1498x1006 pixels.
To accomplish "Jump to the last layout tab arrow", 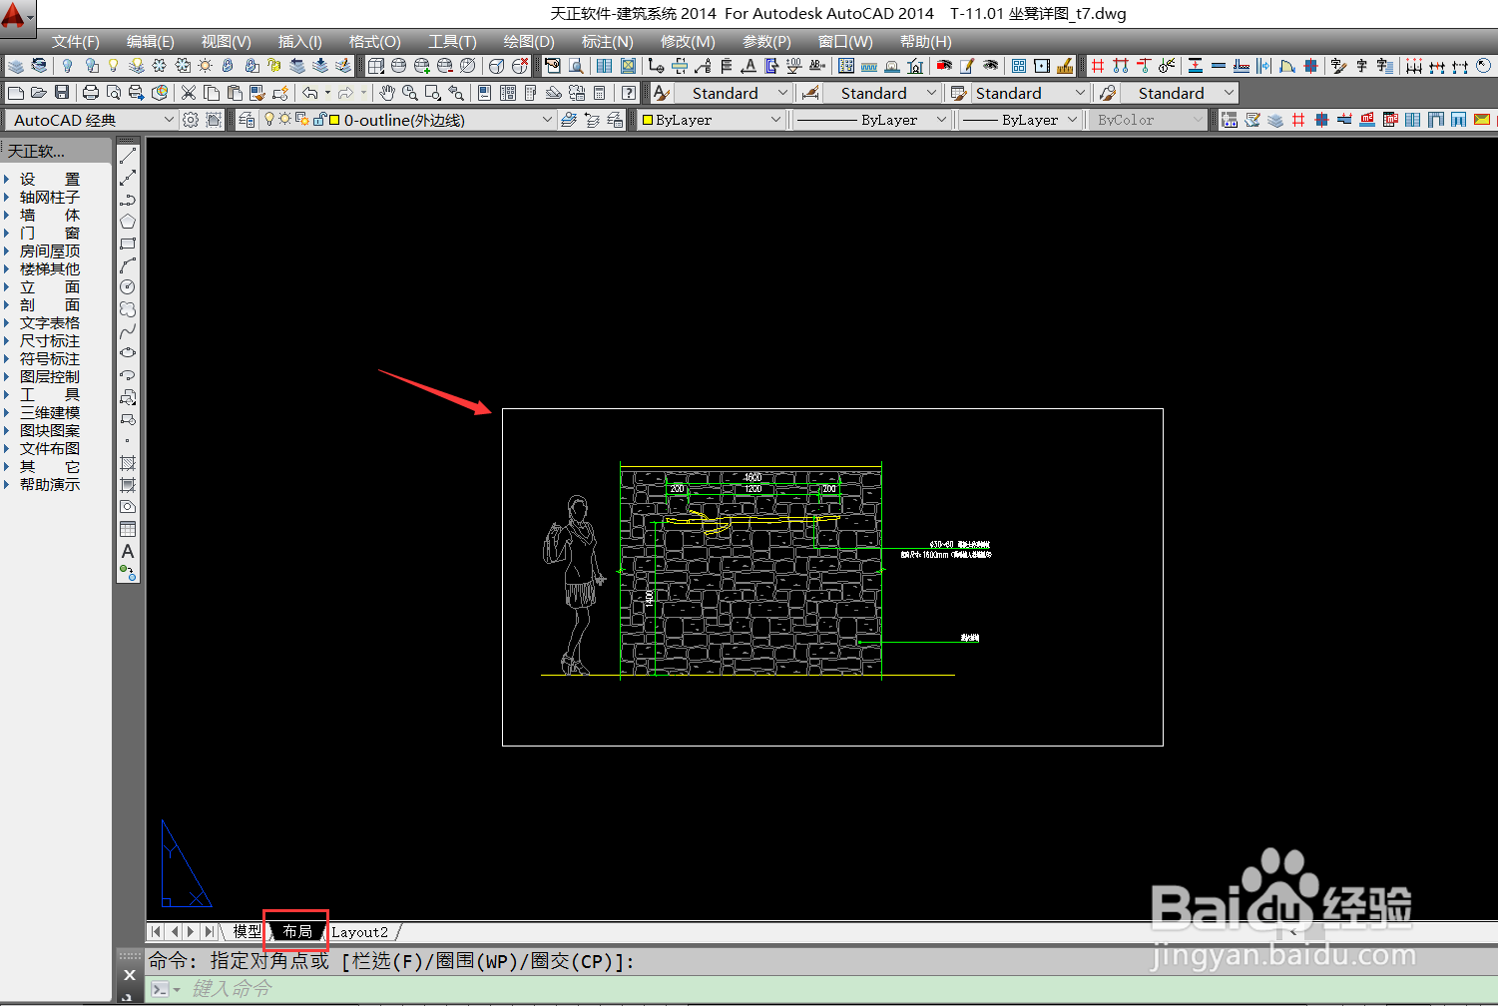I will (209, 931).
